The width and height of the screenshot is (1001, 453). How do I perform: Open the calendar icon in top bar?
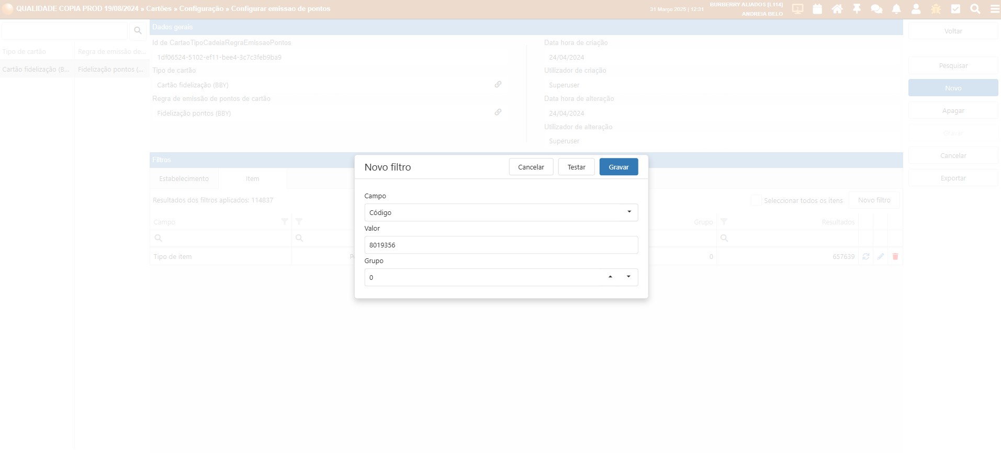(x=817, y=9)
